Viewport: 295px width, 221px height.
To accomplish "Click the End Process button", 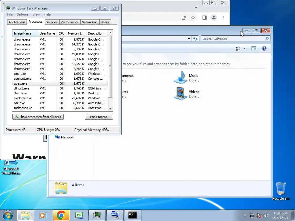I will 99,117.
